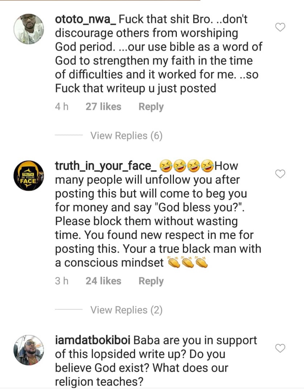Click the 3 h timestamp
This screenshot has width=304, height=392.
(62, 281)
